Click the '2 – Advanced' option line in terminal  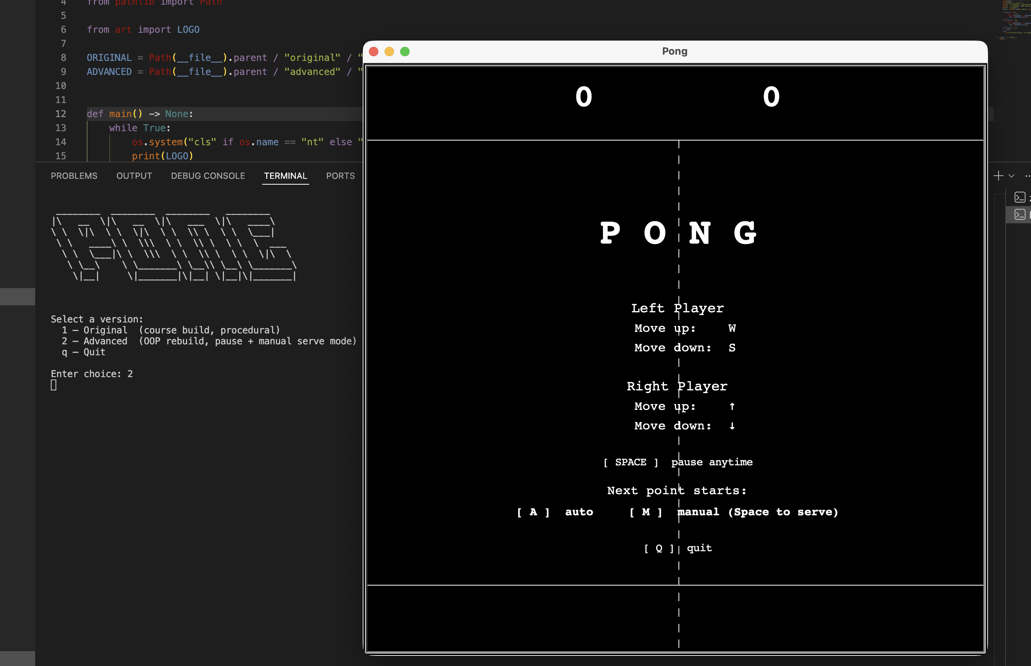209,341
